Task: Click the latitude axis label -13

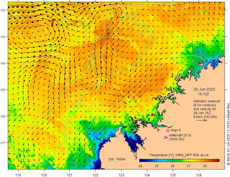Action: pyautogui.click(x=3, y=37)
